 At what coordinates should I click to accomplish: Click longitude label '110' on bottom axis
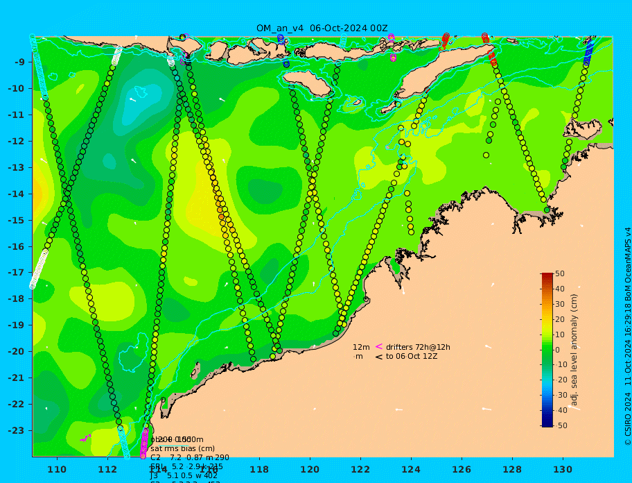click(58, 469)
